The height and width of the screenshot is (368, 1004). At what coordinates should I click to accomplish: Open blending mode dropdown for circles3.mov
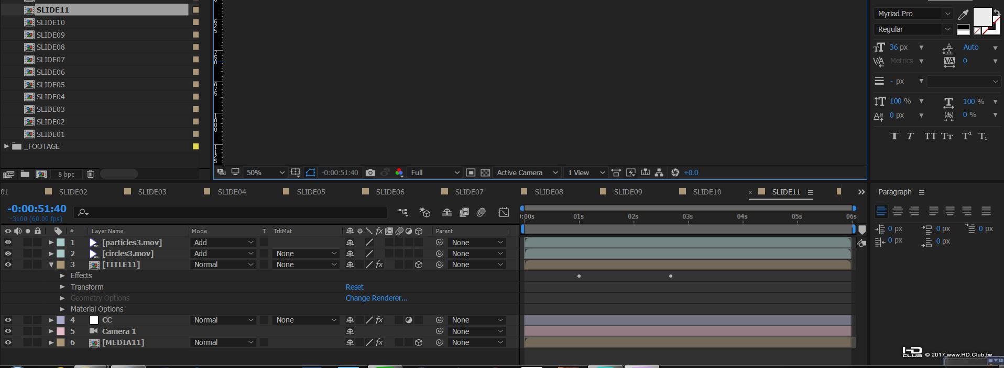tap(223, 254)
